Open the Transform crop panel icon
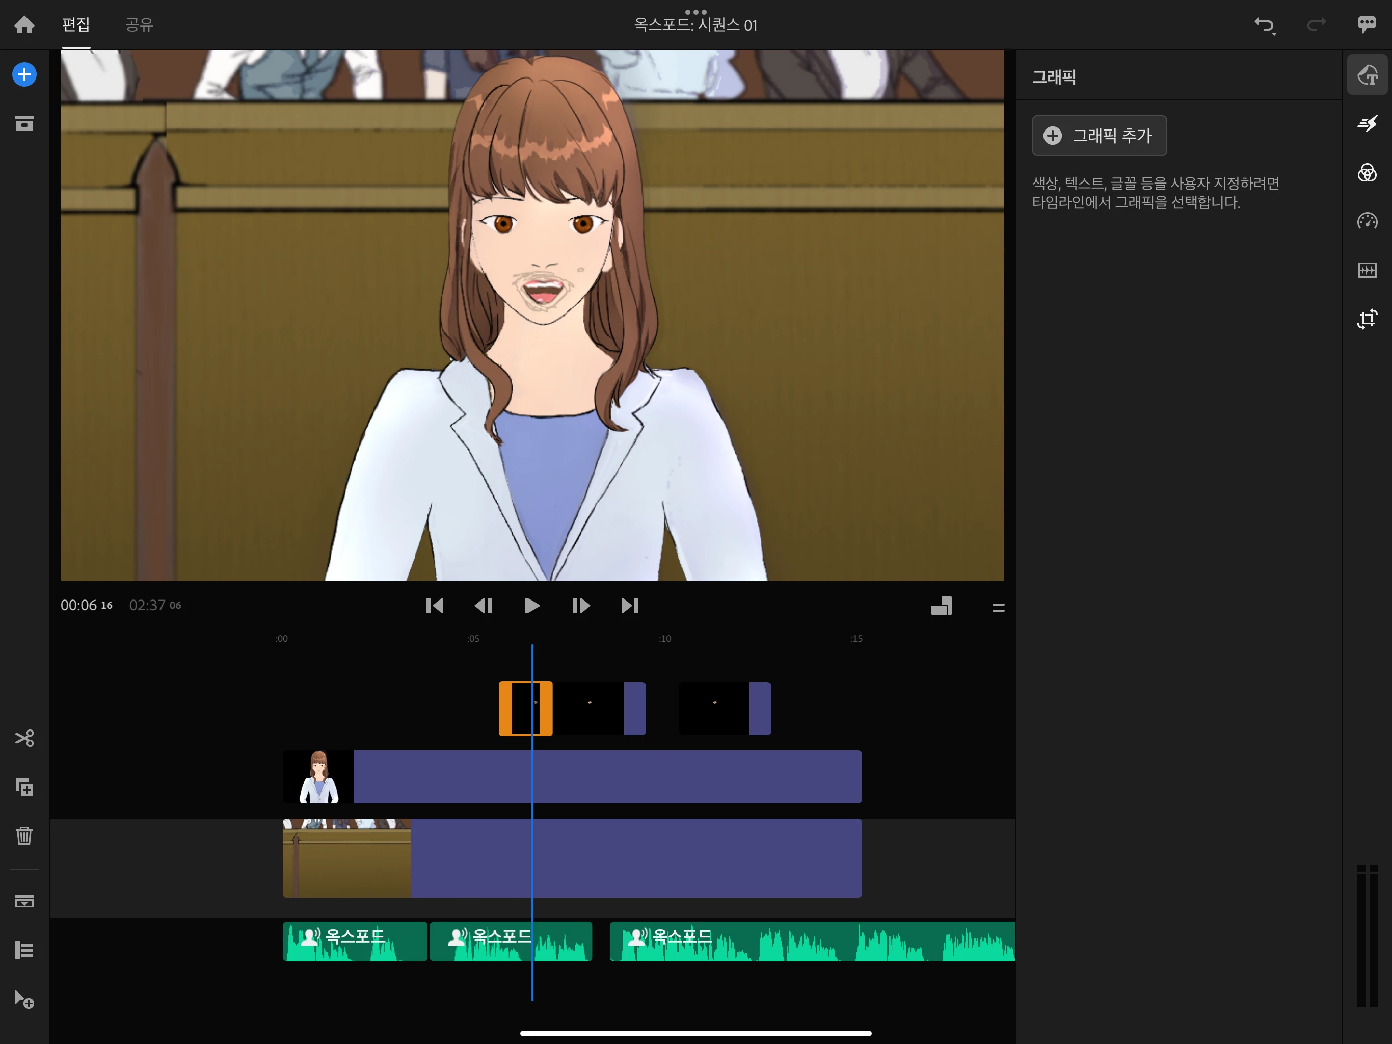Screen dimensions: 1392x1044 (x=1367, y=319)
